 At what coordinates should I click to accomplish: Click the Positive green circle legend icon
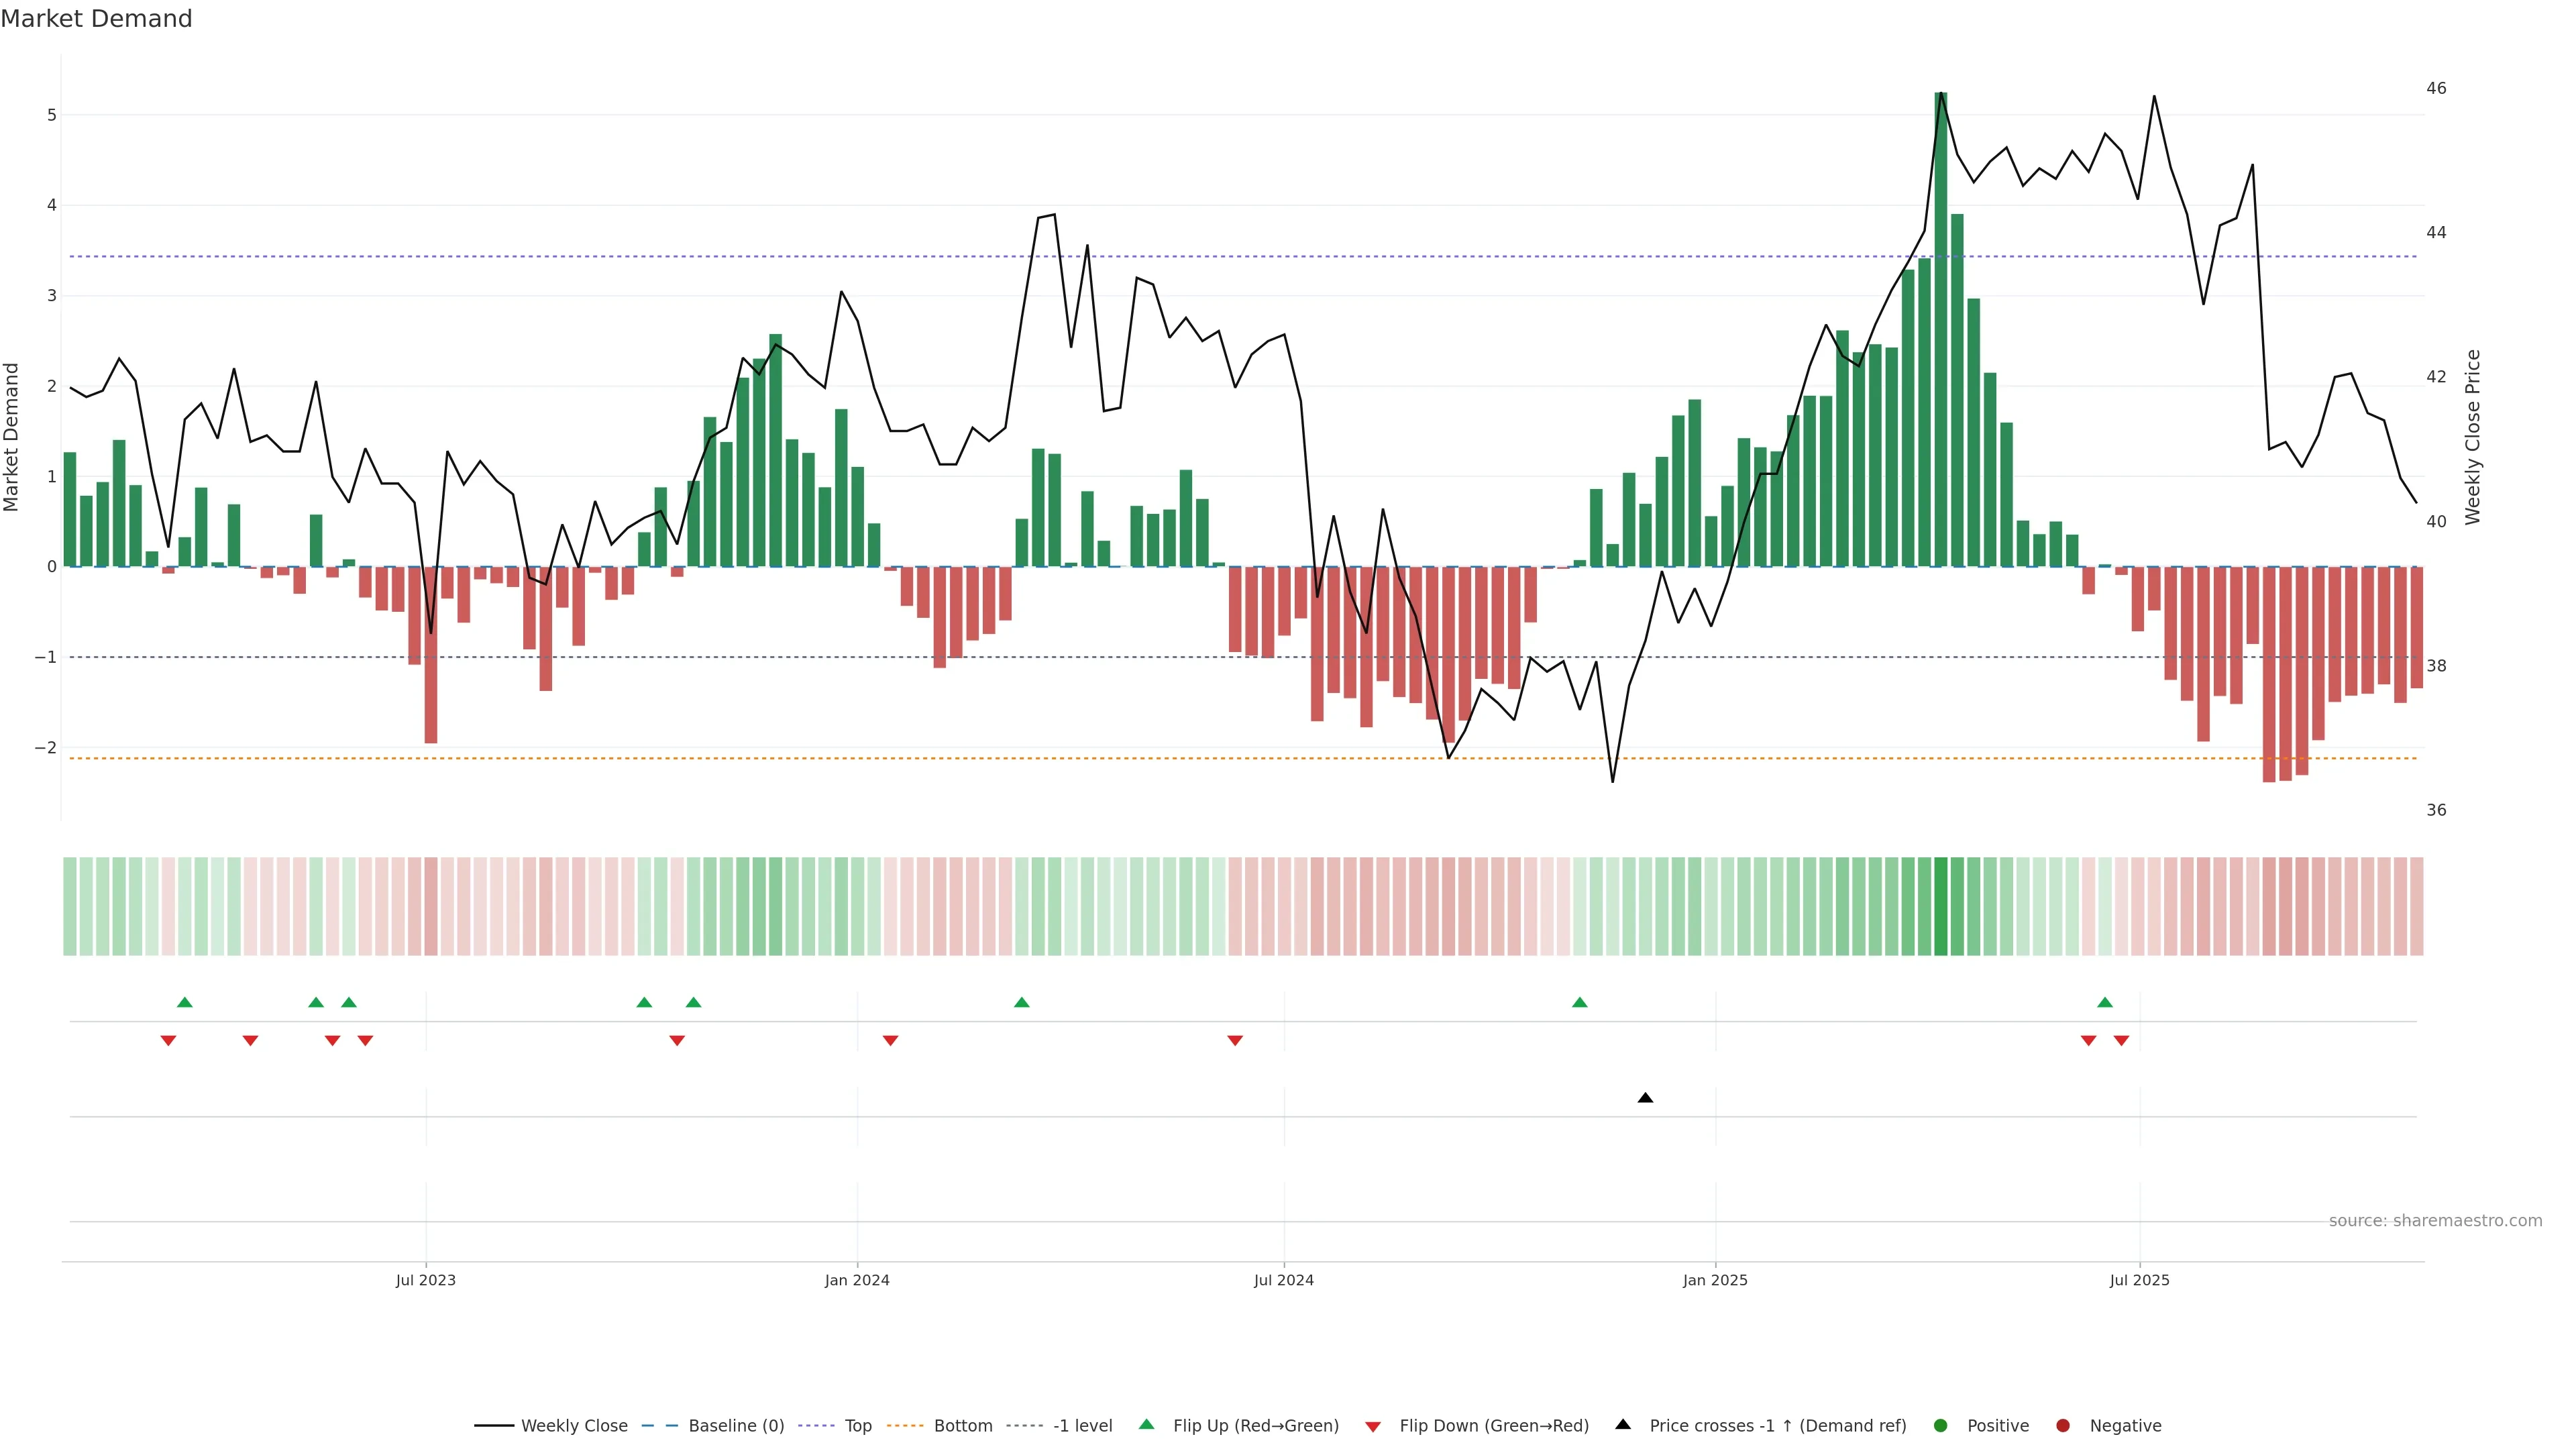pos(1941,1425)
